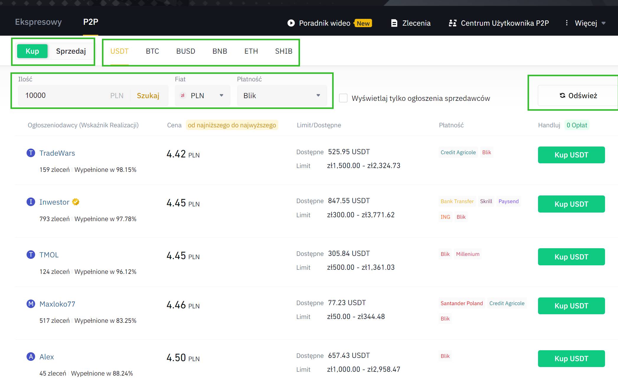Expand the Płatność Blik dropdown arrow

tap(318, 96)
